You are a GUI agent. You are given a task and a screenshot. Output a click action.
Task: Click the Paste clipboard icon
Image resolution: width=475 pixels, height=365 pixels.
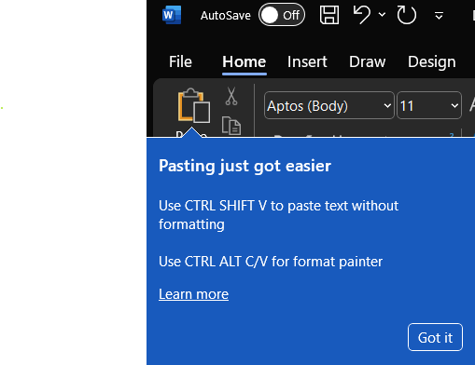click(193, 105)
